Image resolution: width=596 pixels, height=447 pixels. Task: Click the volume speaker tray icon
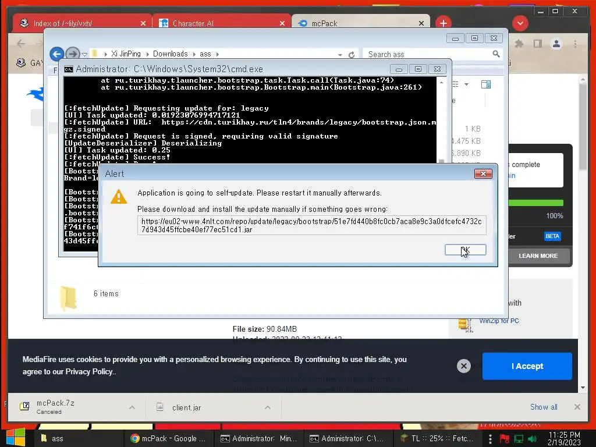(532, 439)
